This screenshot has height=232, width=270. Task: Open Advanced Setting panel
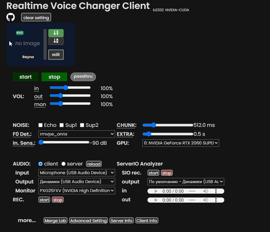[x=88, y=220]
